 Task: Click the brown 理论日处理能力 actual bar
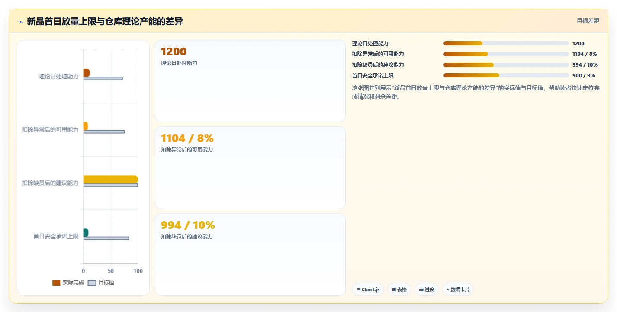point(87,73)
